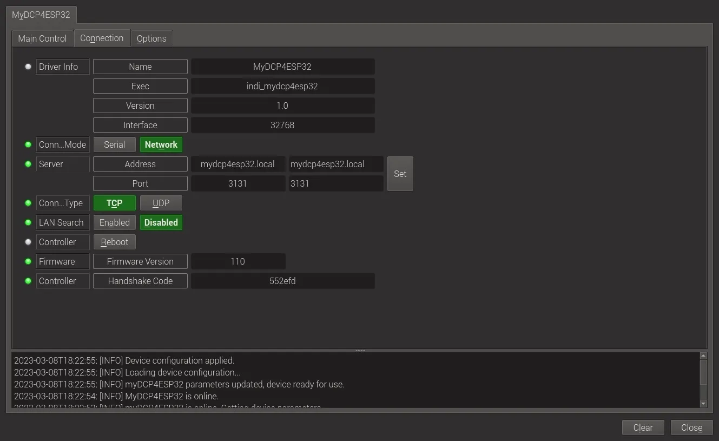Click the handshake value 552efd

click(282, 281)
